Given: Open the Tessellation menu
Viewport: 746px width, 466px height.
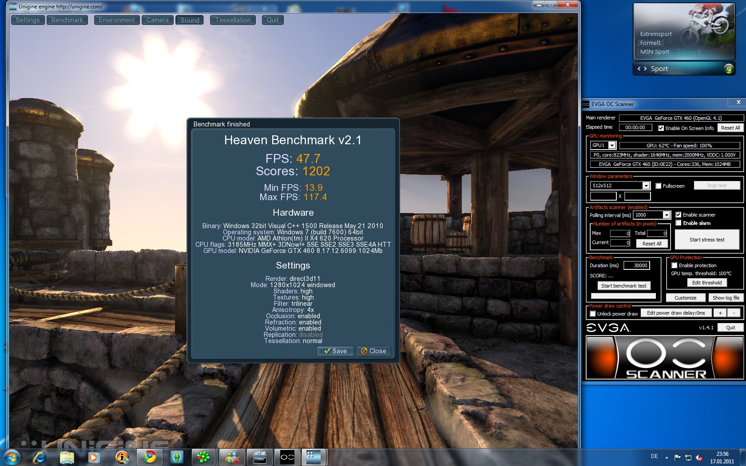Looking at the screenshot, I should click(x=233, y=20).
